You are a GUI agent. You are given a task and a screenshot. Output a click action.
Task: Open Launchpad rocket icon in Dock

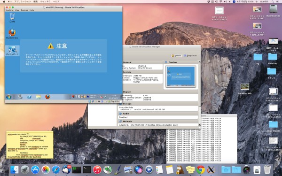[25, 170]
